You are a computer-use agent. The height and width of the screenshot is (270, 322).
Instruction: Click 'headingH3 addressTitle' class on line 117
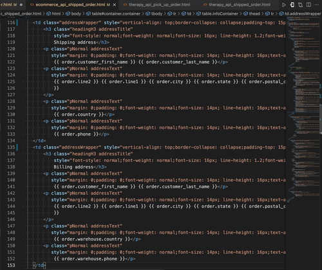(x=101, y=29)
